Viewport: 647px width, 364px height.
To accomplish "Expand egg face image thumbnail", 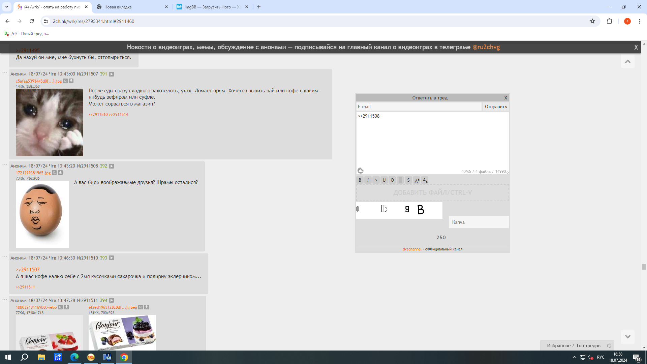I will click(42, 214).
